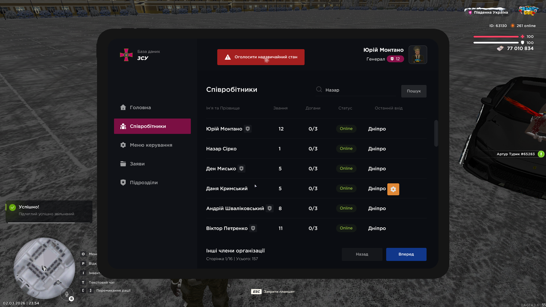This screenshot has width=546, height=307.
Task: Click the microphone icon near minimap
Action: pos(67,294)
